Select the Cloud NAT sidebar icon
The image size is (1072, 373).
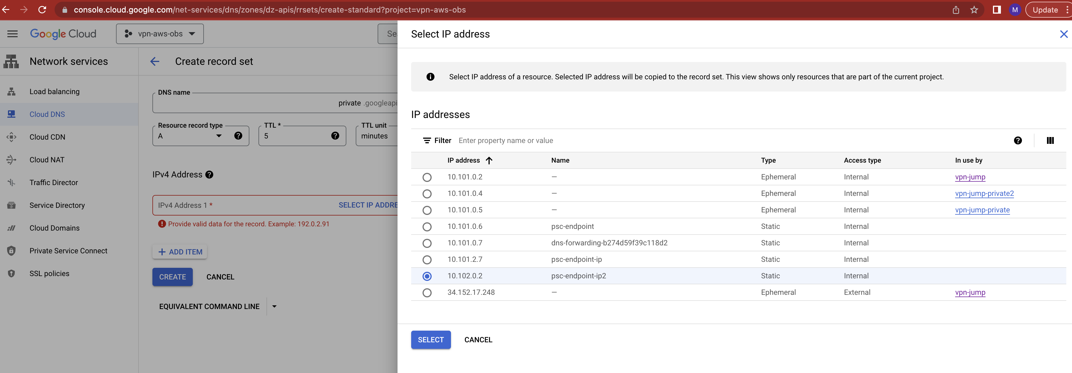click(11, 159)
